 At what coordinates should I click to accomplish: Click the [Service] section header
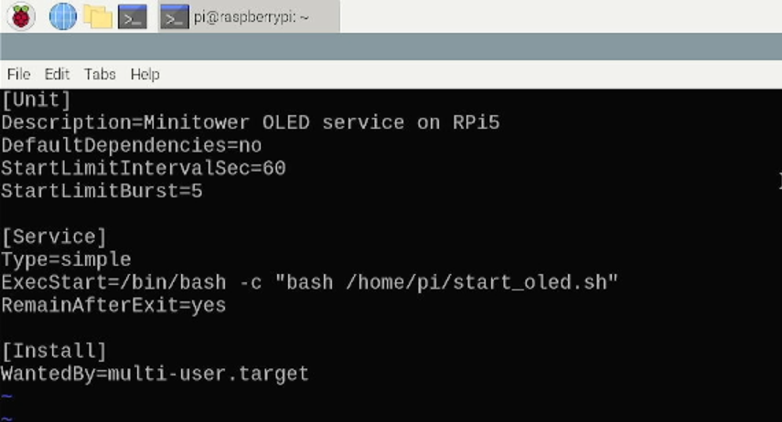(54, 237)
